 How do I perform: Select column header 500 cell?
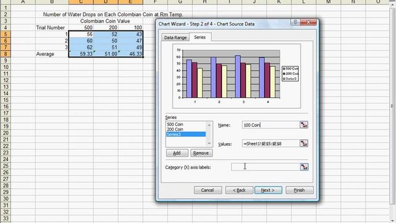[x=81, y=27]
